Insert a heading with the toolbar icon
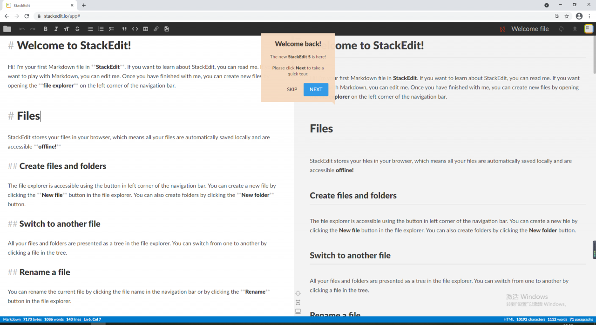This screenshot has height=325, width=596. click(x=67, y=29)
